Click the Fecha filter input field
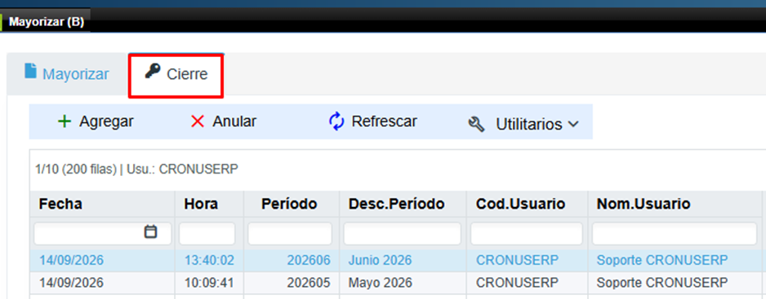766x299 pixels. pyautogui.click(x=103, y=234)
